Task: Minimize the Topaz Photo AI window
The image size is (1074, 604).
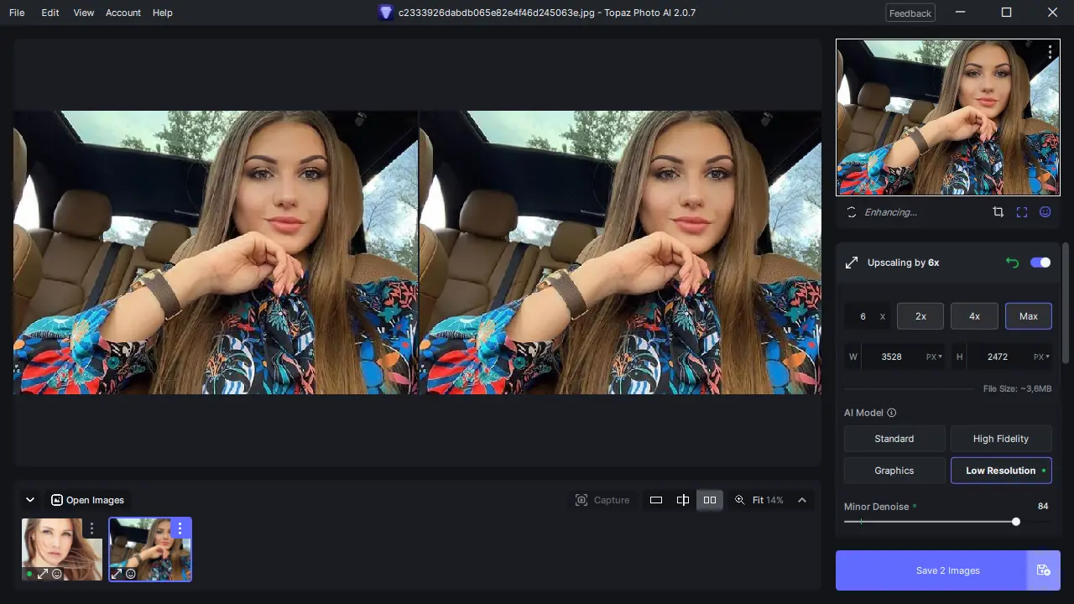Action: click(962, 13)
